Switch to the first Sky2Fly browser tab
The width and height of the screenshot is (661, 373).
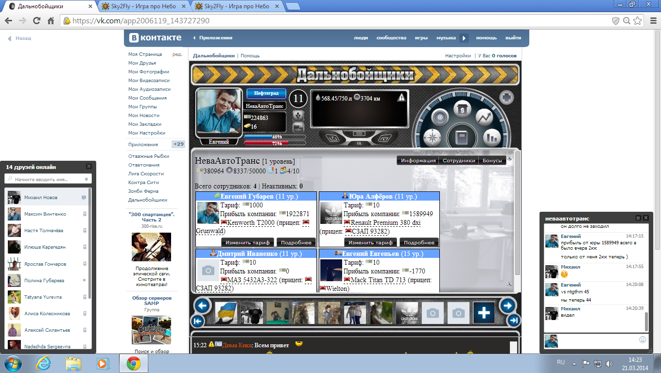(144, 7)
